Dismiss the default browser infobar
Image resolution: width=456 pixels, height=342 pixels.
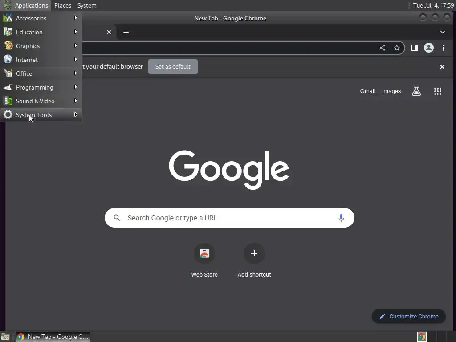pyautogui.click(x=442, y=67)
